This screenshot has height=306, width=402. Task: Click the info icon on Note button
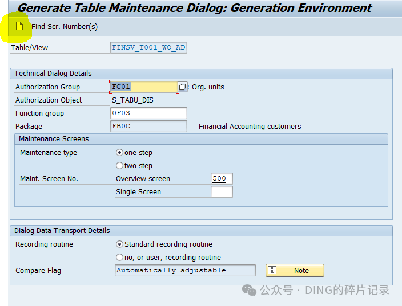(272, 270)
